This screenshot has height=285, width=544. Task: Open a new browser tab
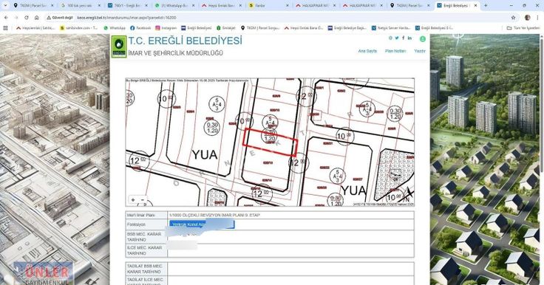(x=486, y=6)
